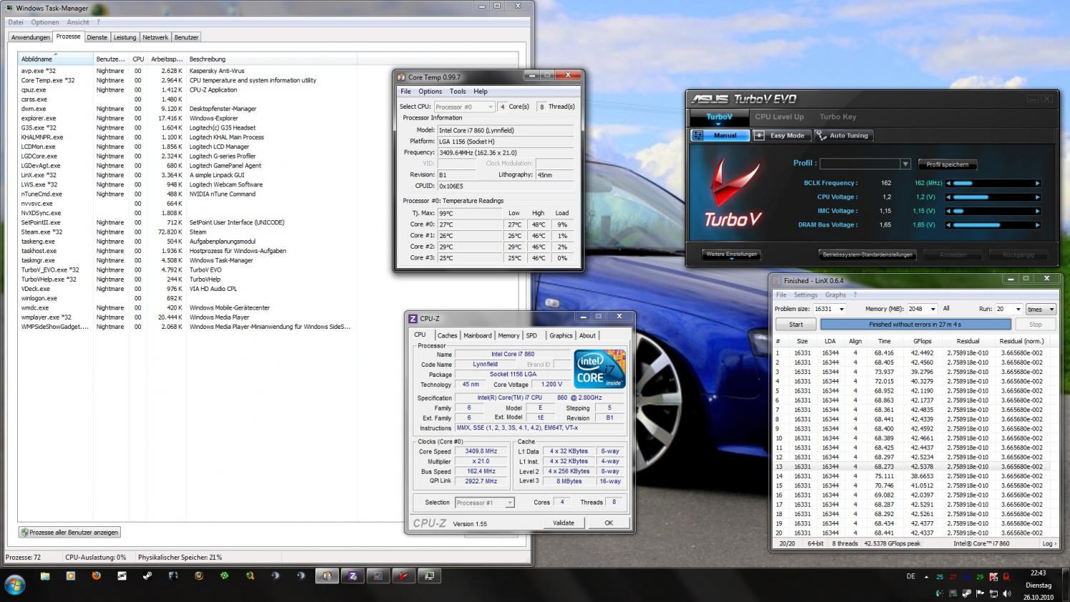This screenshot has width=1070, height=602.
Task: Open the SPD tab in CPU-Z
Action: 531,335
